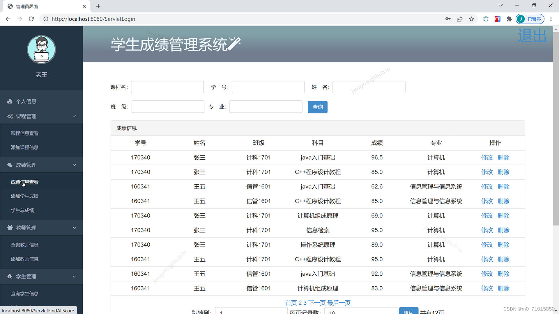
Task: Reload the page with refresh icon
Action: 31,19
